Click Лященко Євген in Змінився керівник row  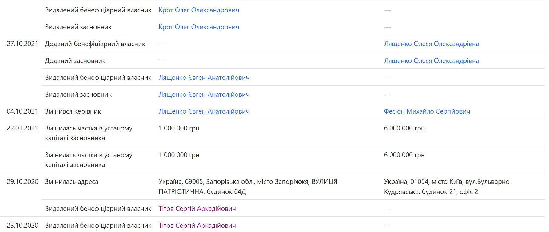coord(204,111)
